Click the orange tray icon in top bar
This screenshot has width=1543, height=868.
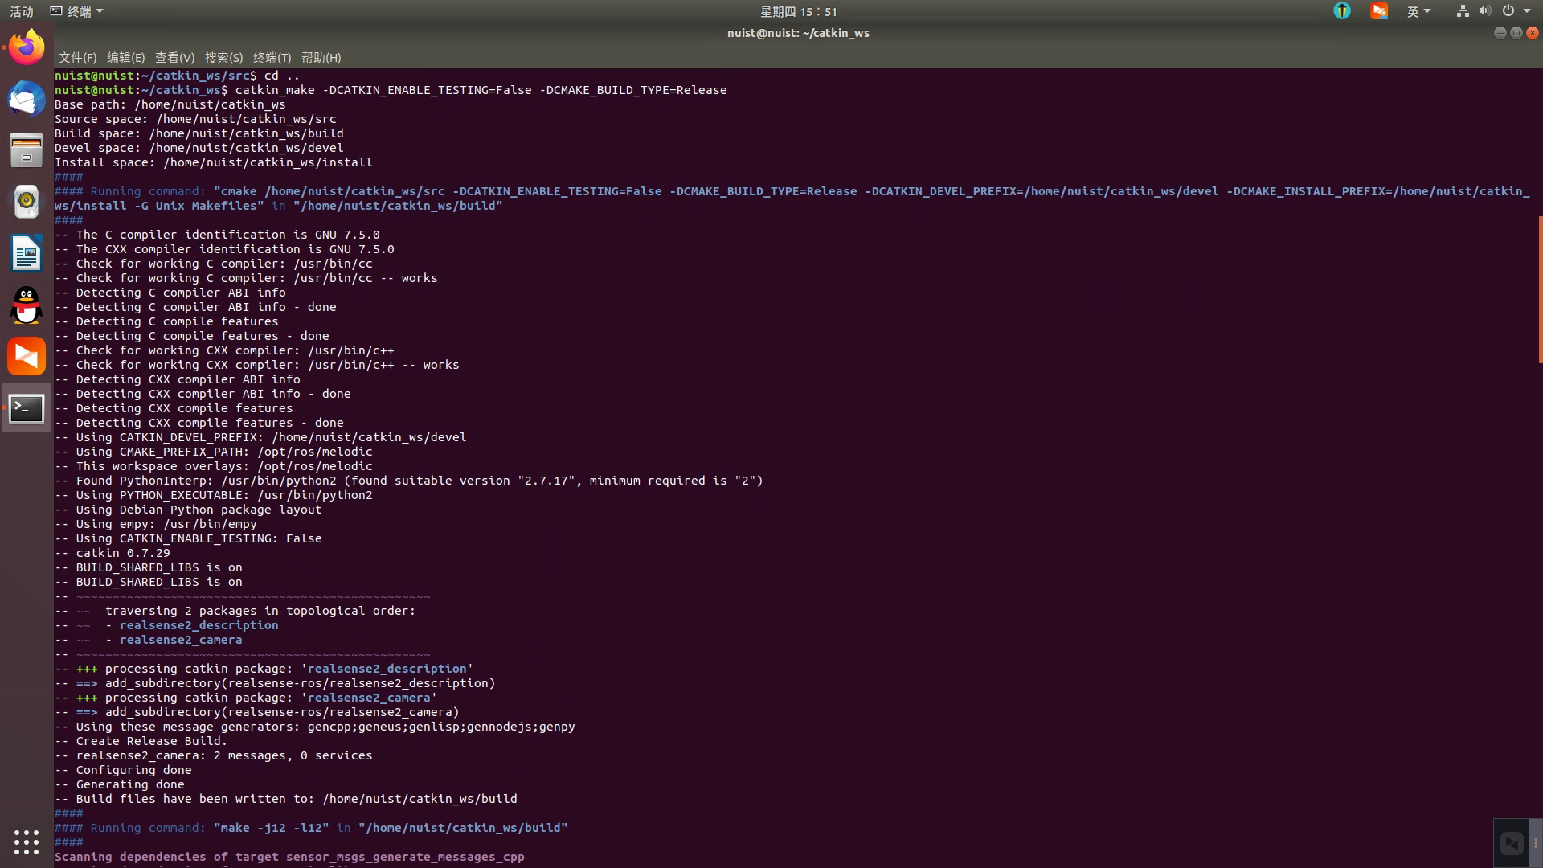click(x=1379, y=11)
